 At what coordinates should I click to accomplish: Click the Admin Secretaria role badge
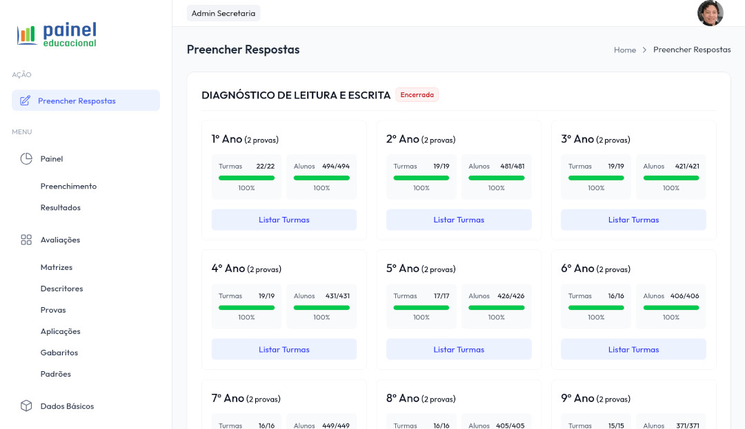[223, 13]
